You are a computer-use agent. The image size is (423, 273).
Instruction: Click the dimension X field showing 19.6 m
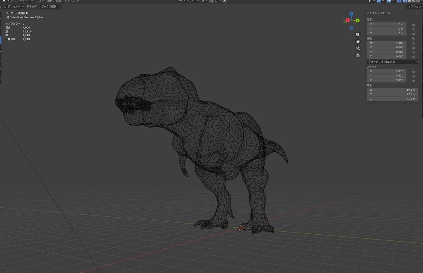[x=392, y=90]
